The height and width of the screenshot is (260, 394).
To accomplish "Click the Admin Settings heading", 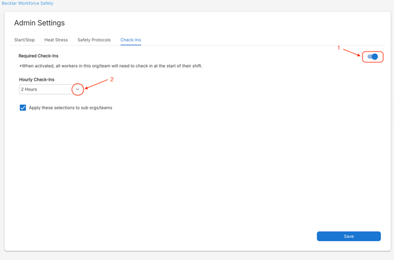I will 40,23.
